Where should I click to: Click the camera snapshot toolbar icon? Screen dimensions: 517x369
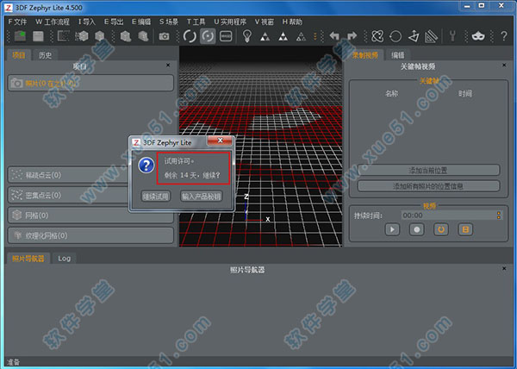(164, 36)
